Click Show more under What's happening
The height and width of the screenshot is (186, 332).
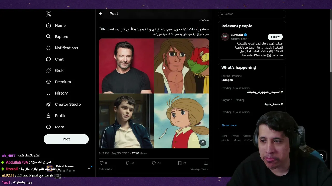coord(229,125)
